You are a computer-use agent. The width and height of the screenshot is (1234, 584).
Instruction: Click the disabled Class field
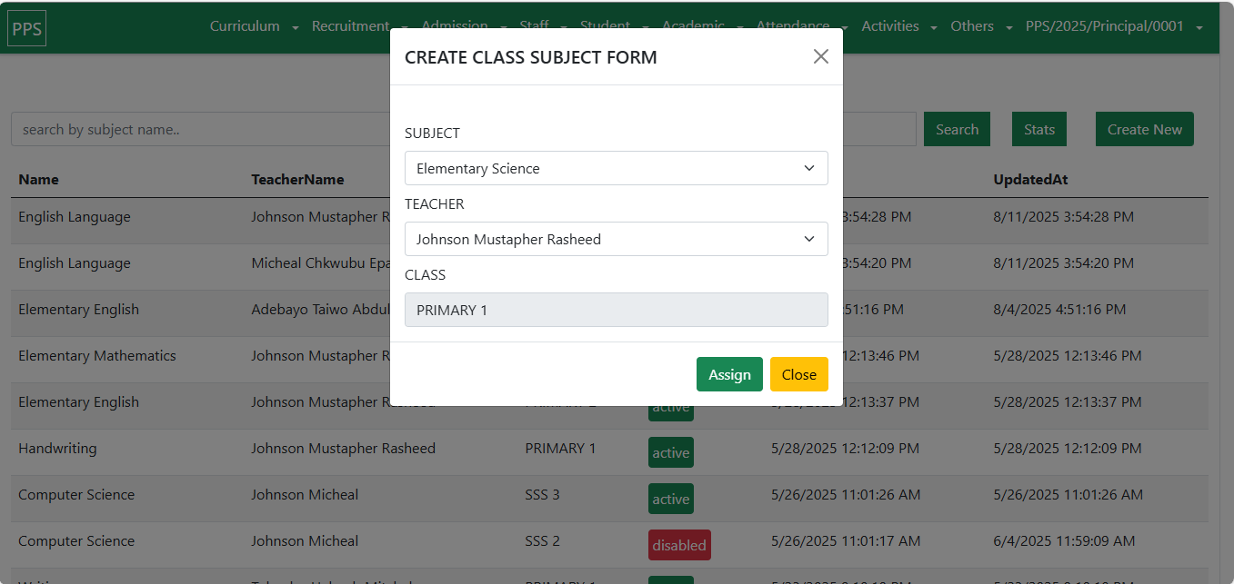616,310
